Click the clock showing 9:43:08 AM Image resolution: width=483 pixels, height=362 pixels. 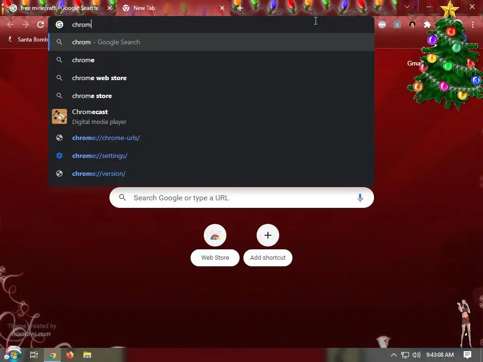(x=440, y=355)
